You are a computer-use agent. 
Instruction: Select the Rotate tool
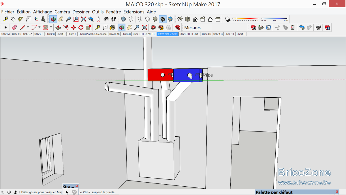click(x=81, y=27)
